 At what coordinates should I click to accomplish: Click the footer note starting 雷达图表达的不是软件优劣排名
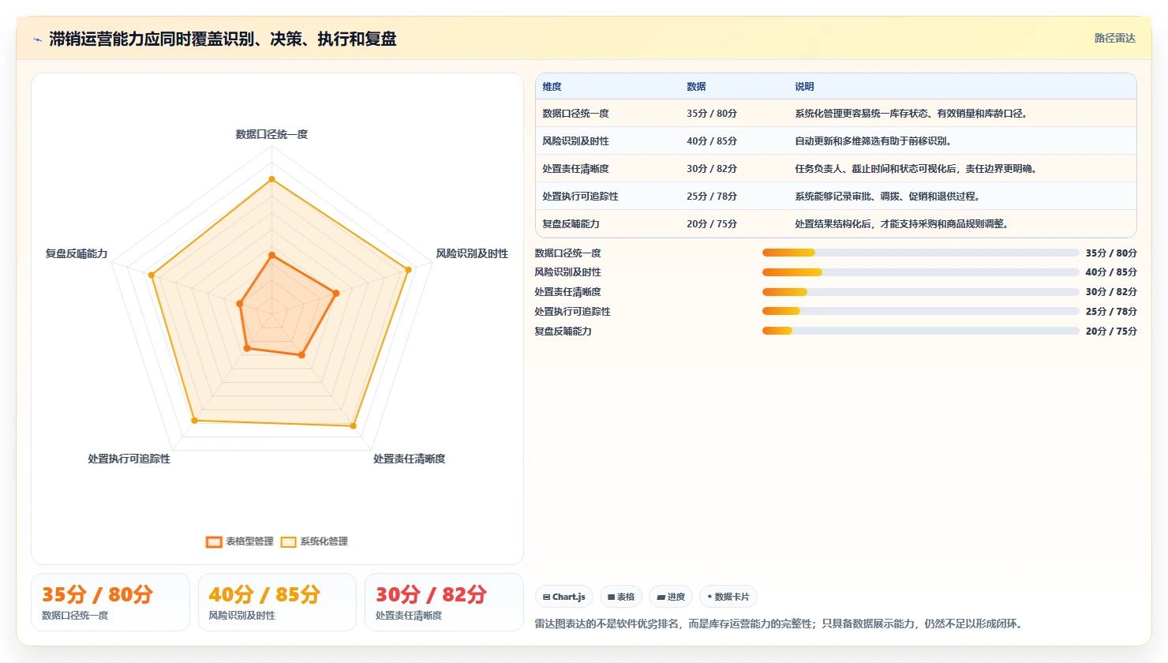(781, 624)
